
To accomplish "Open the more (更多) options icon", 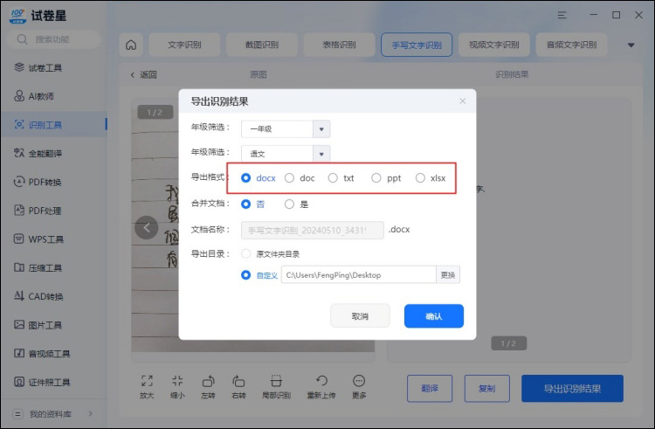I will [x=359, y=381].
